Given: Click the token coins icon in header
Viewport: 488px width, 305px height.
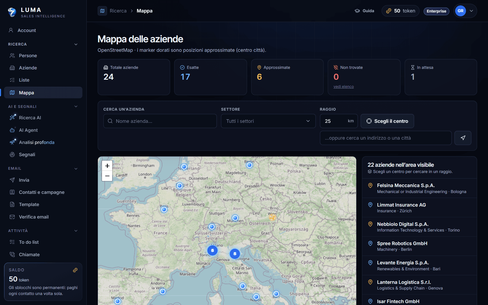Looking at the screenshot, I should pyautogui.click(x=389, y=11).
